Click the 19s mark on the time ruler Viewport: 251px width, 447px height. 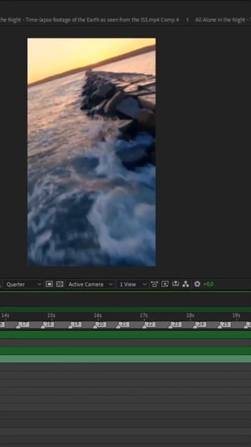coord(236,315)
